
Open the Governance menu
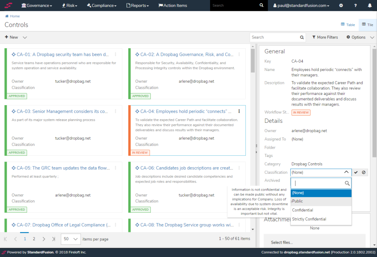37,5
